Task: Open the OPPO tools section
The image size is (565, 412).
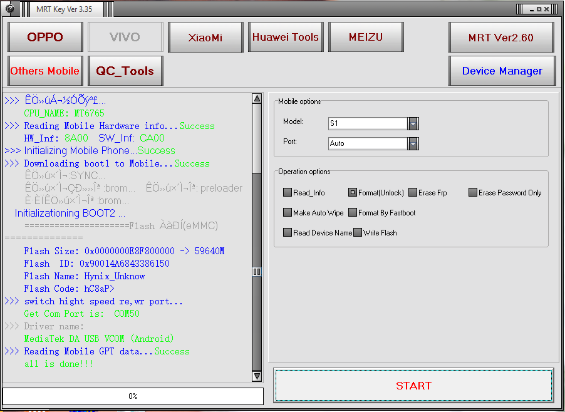Action: pos(45,37)
